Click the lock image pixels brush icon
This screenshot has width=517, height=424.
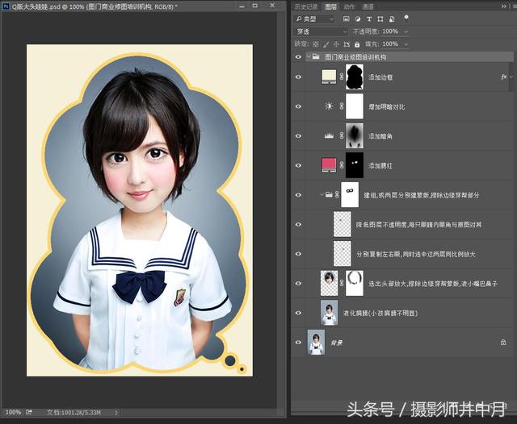[326, 44]
